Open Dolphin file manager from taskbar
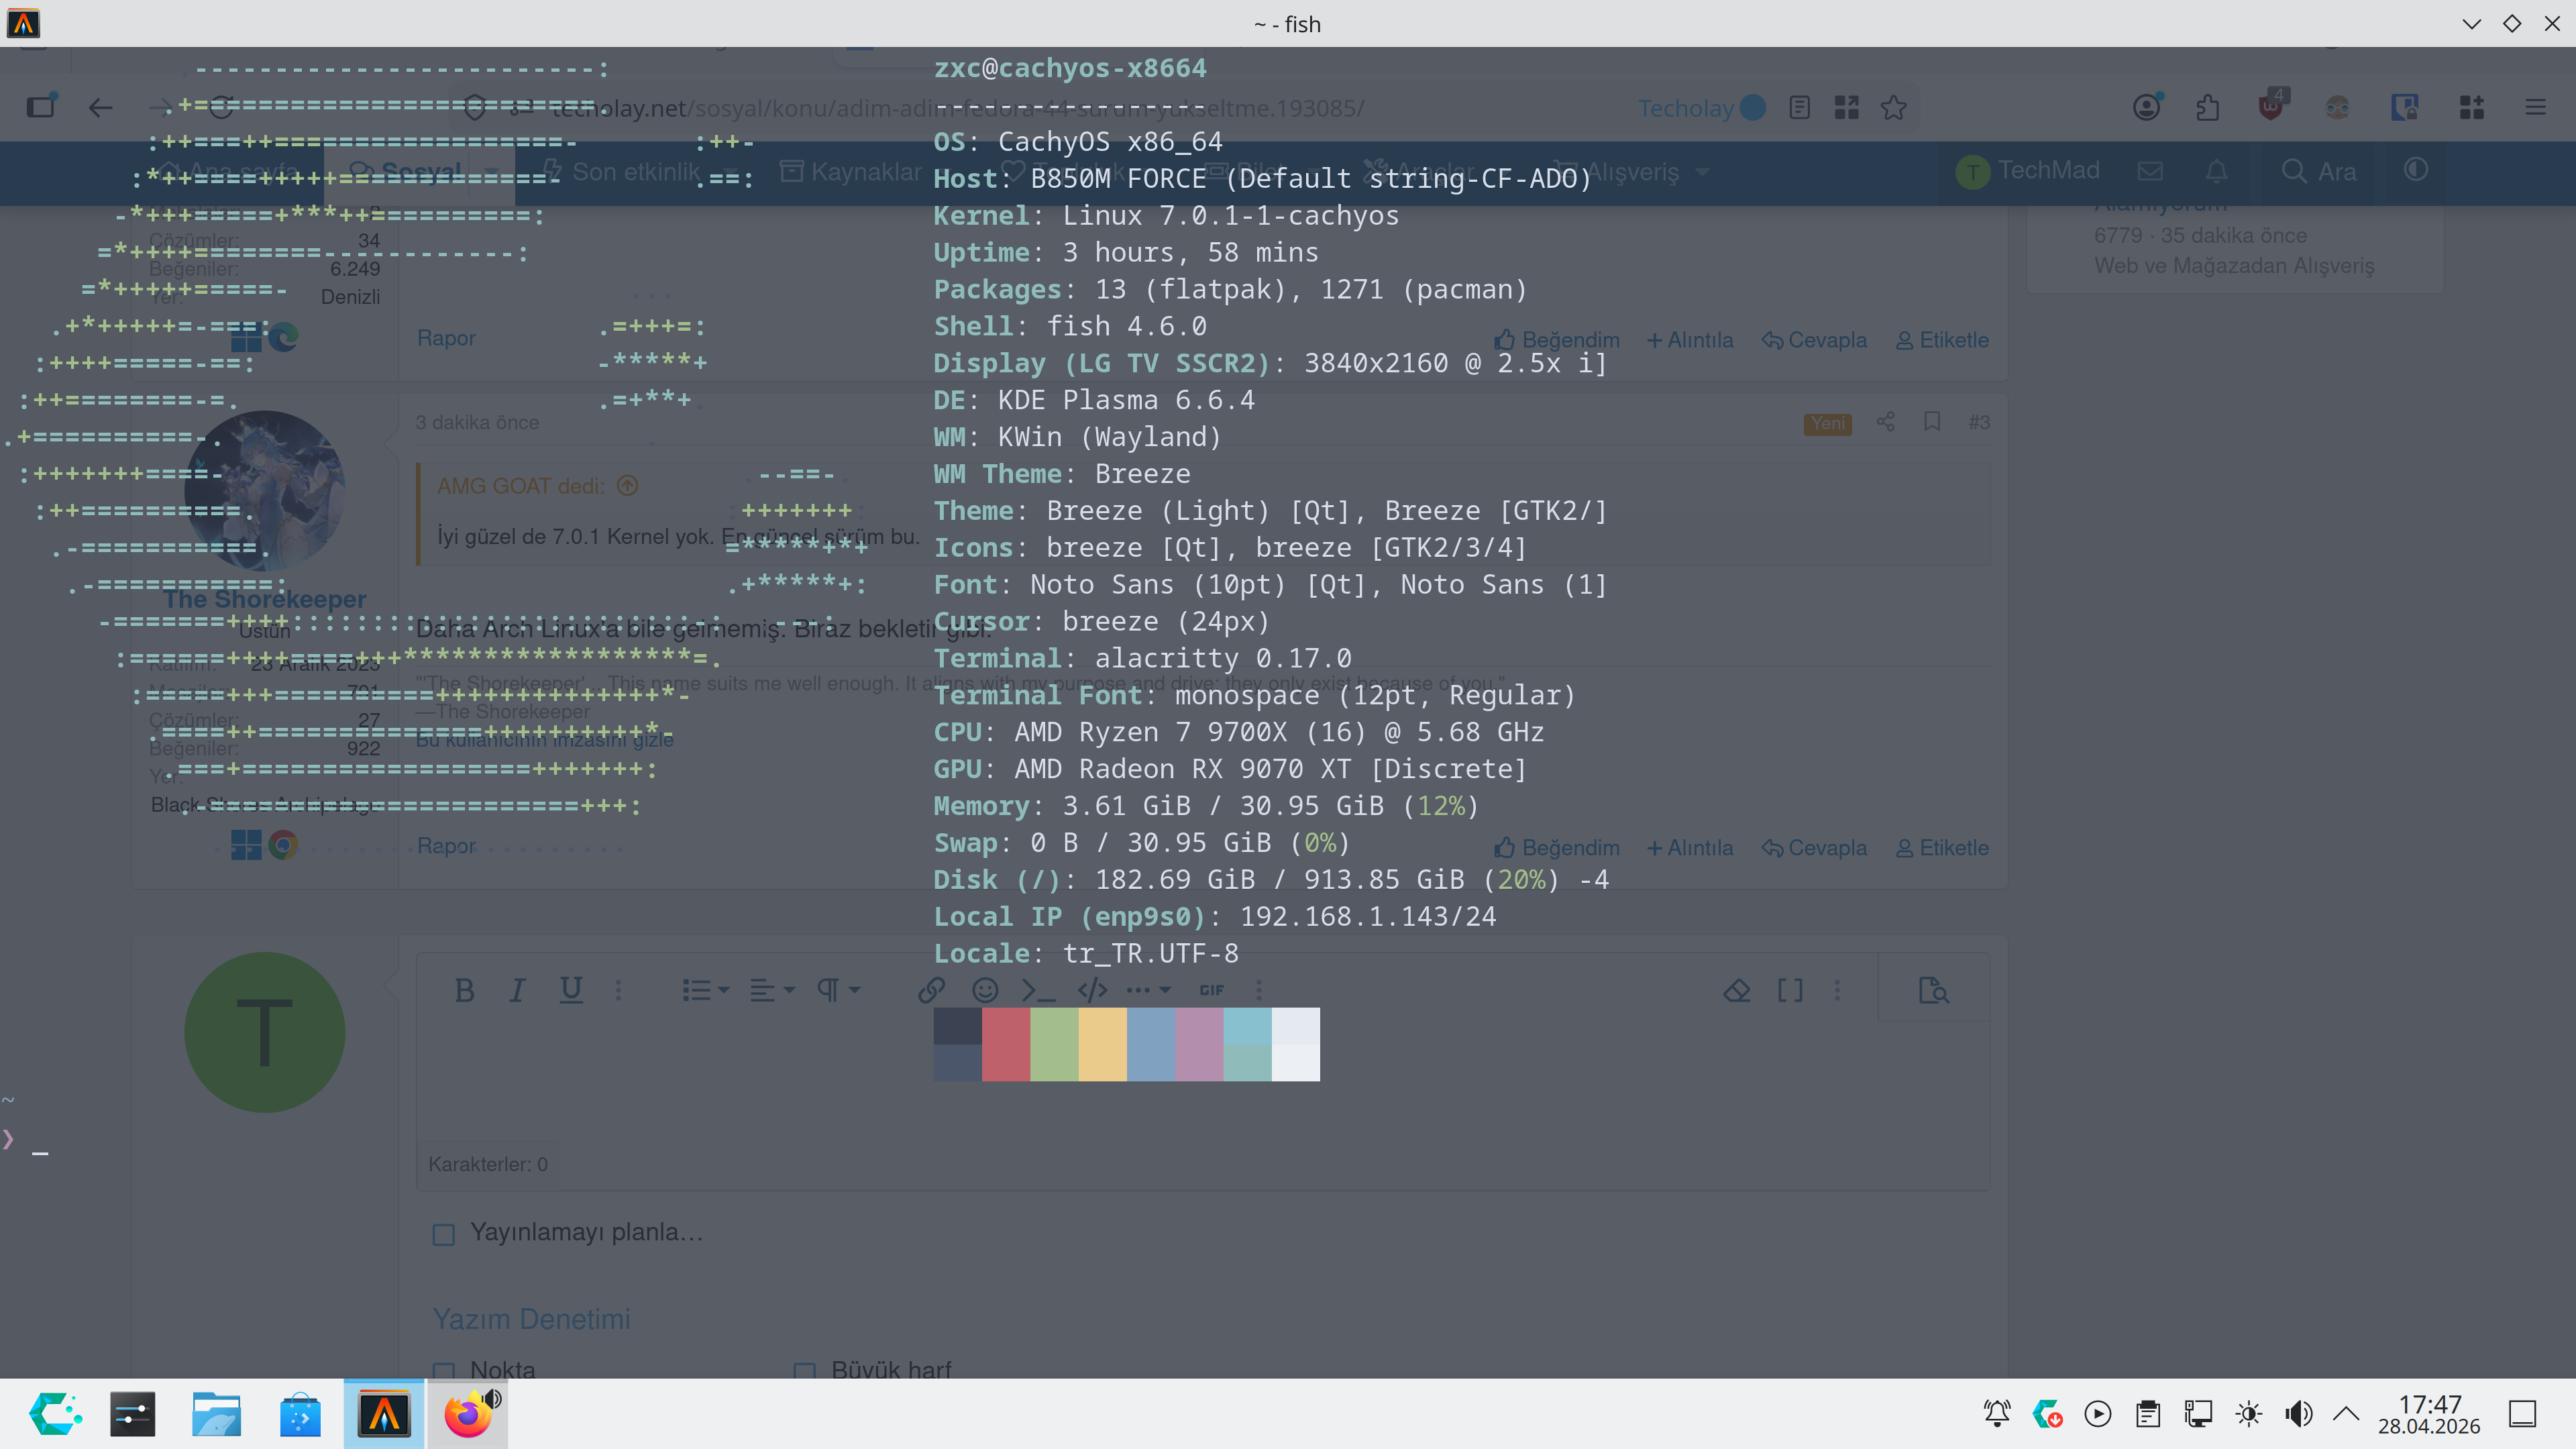The height and width of the screenshot is (1449, 2576). pyautogui.click(x=216, y=1414)
